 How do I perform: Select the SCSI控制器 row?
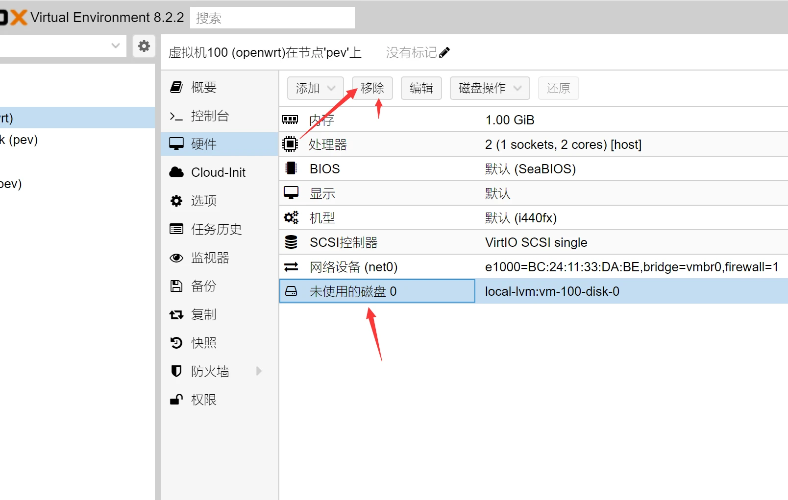534,242
